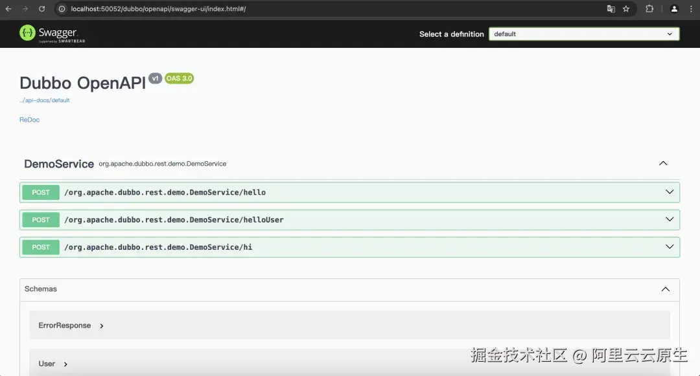Click org.apache.dubbo.rest.demo.DemoService description text
The width and height of the screenshot is (700, 376).
[x=163, y=164]
